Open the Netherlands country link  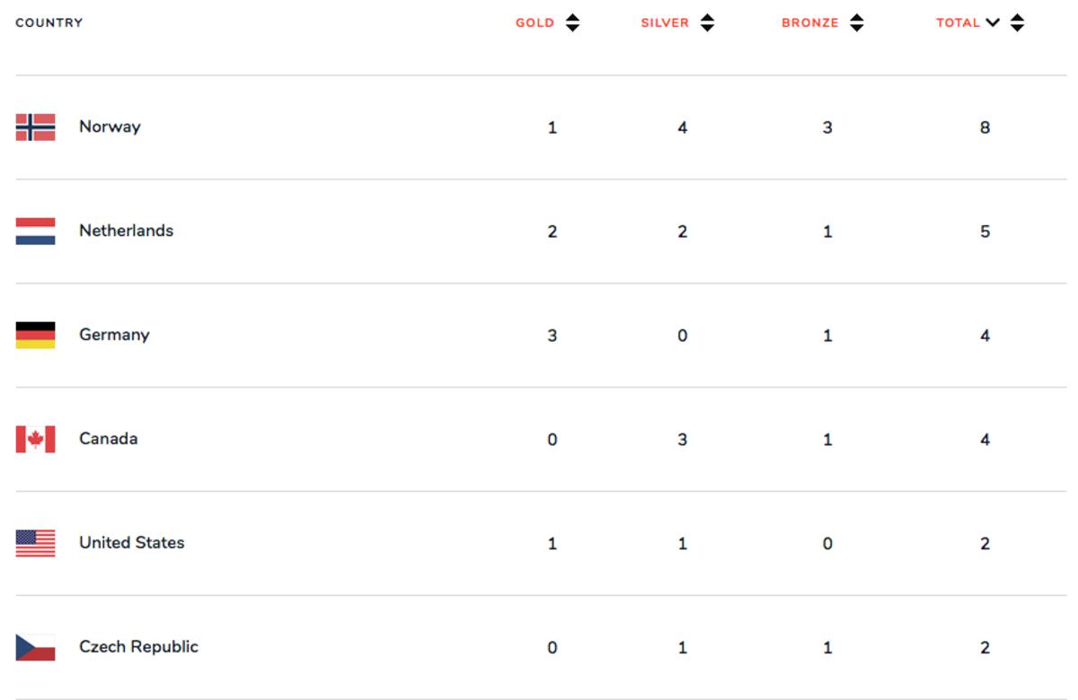click(x=126, y=231)
